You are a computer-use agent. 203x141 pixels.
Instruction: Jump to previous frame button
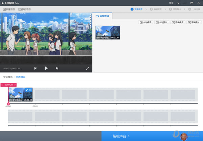click(x=35, y=68)
